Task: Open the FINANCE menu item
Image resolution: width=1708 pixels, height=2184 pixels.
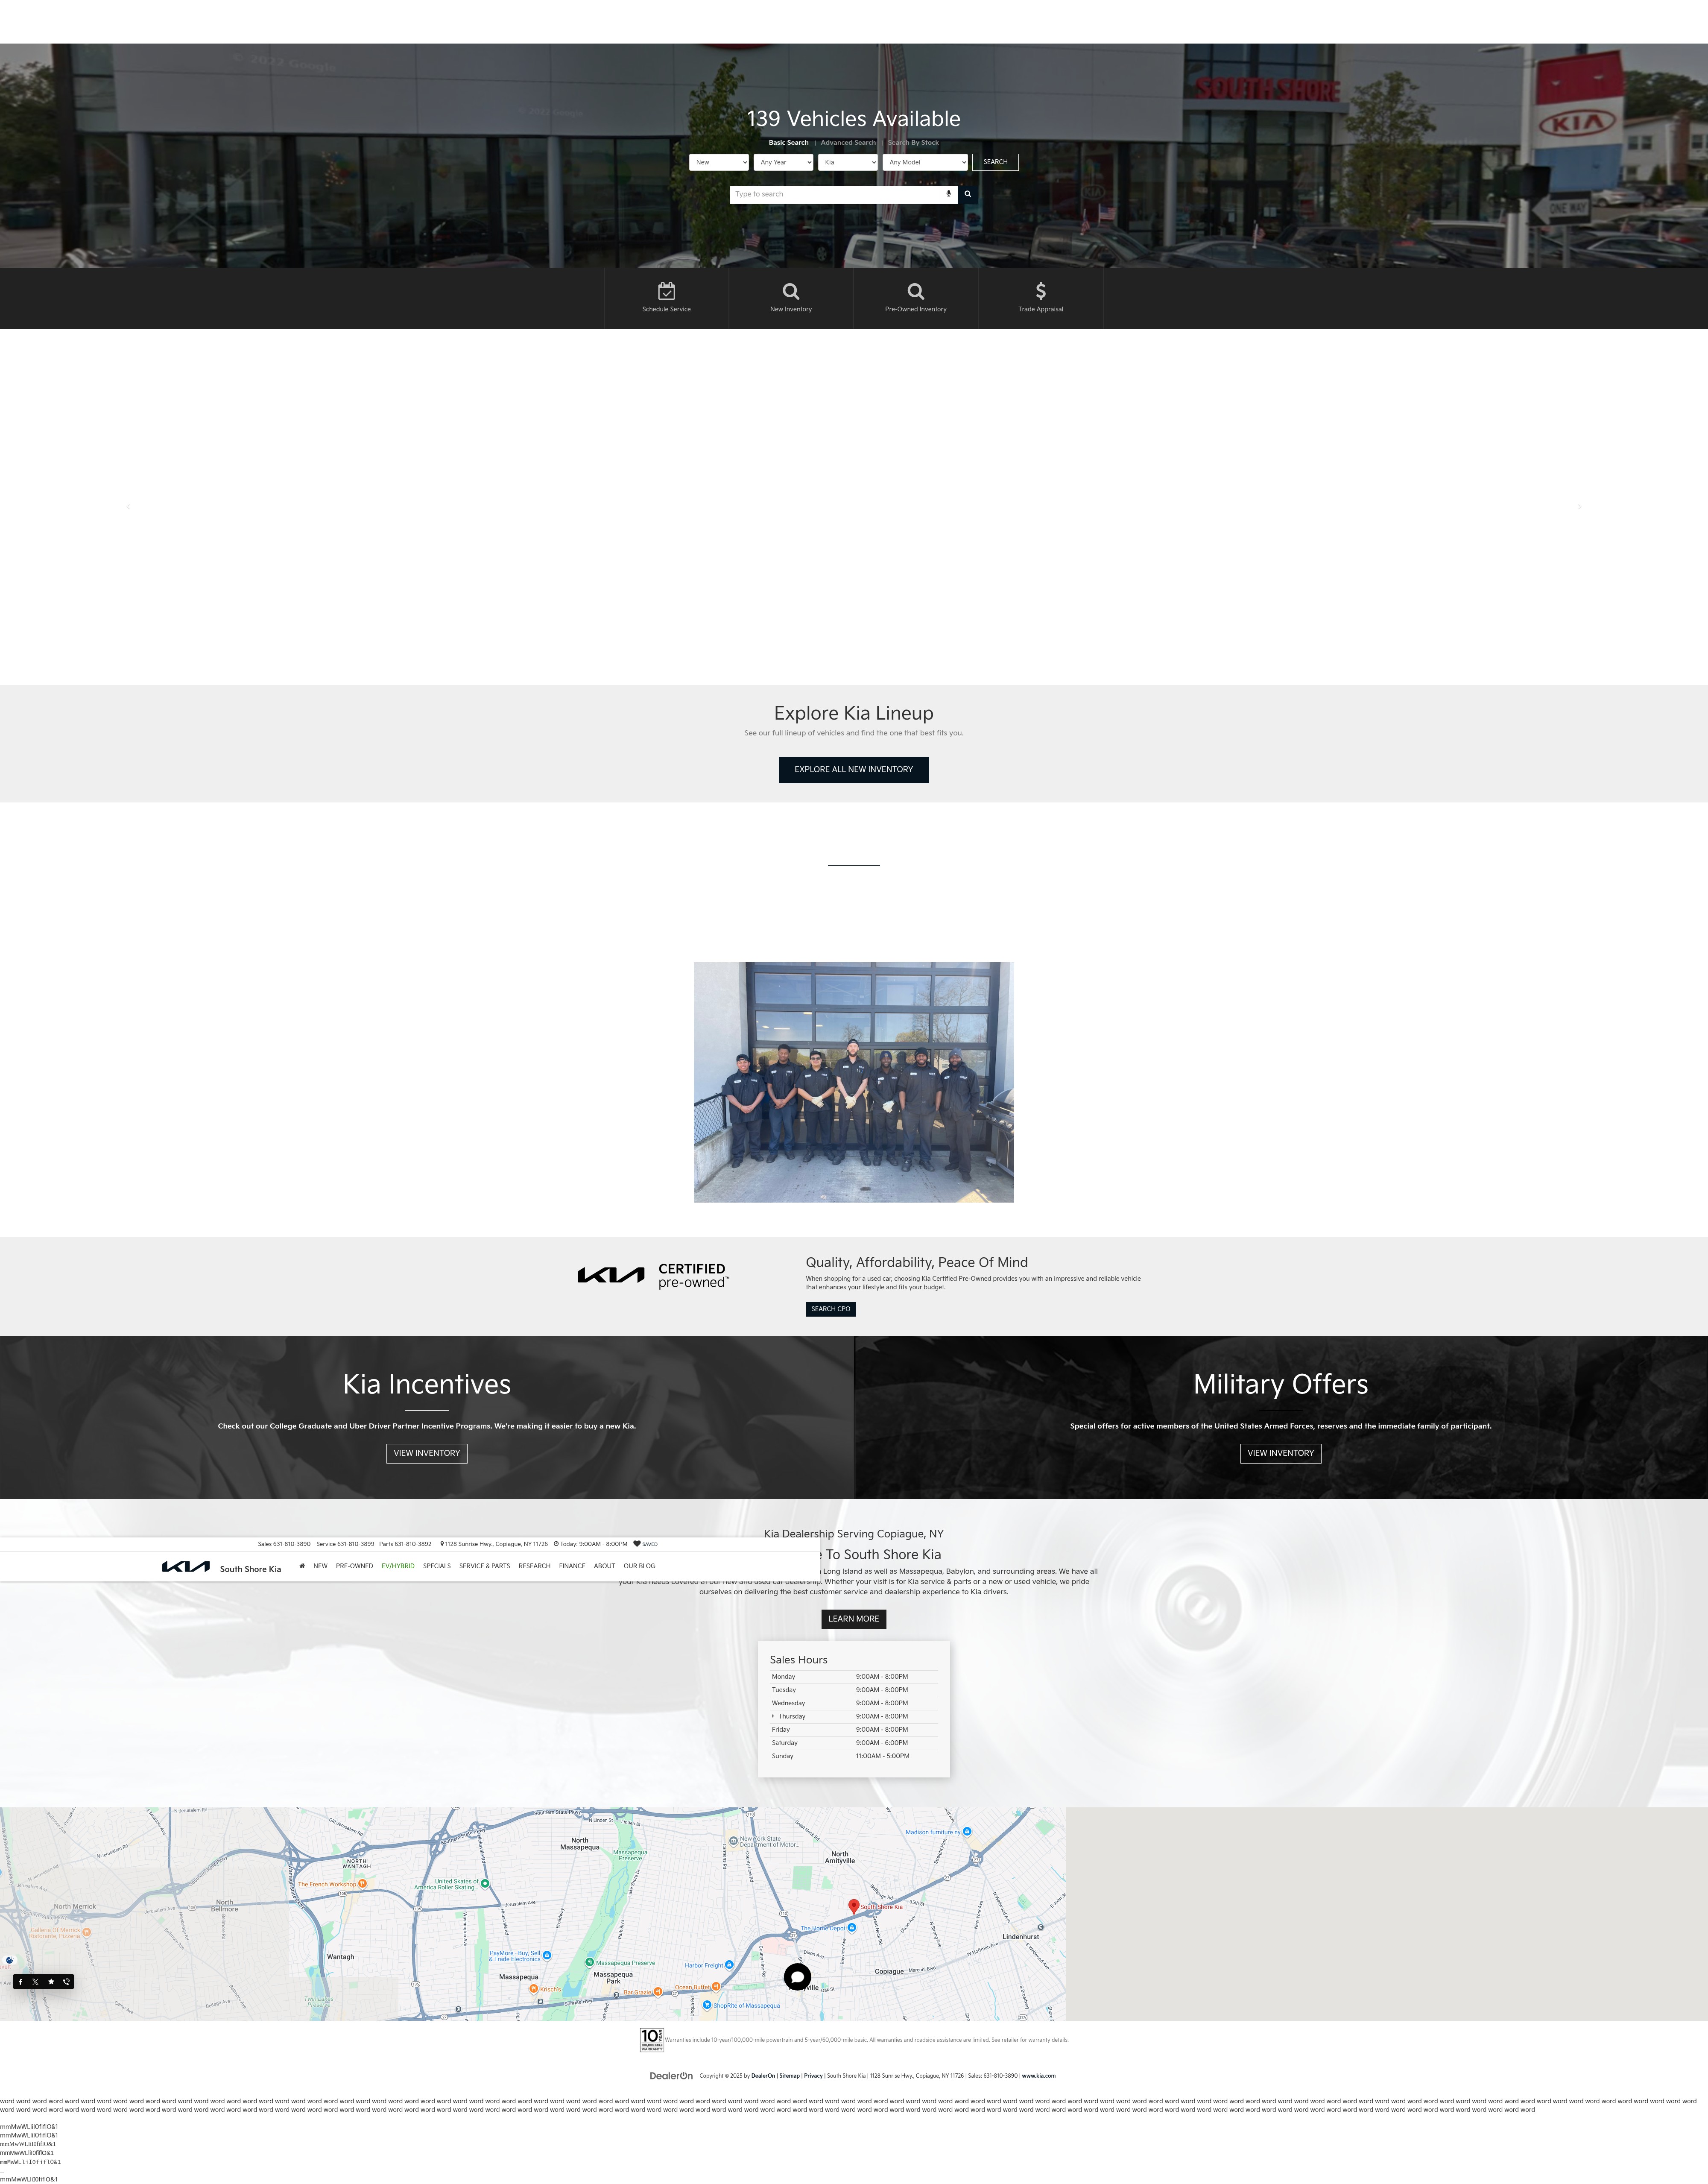Action: coord(572,1566)
